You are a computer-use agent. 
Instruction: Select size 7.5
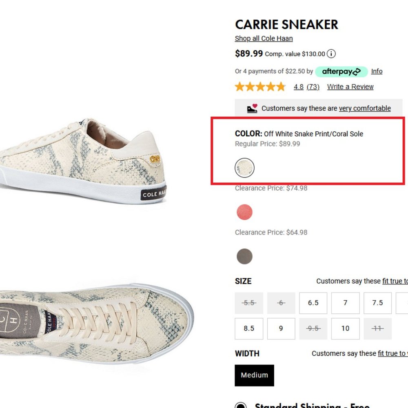377,303
